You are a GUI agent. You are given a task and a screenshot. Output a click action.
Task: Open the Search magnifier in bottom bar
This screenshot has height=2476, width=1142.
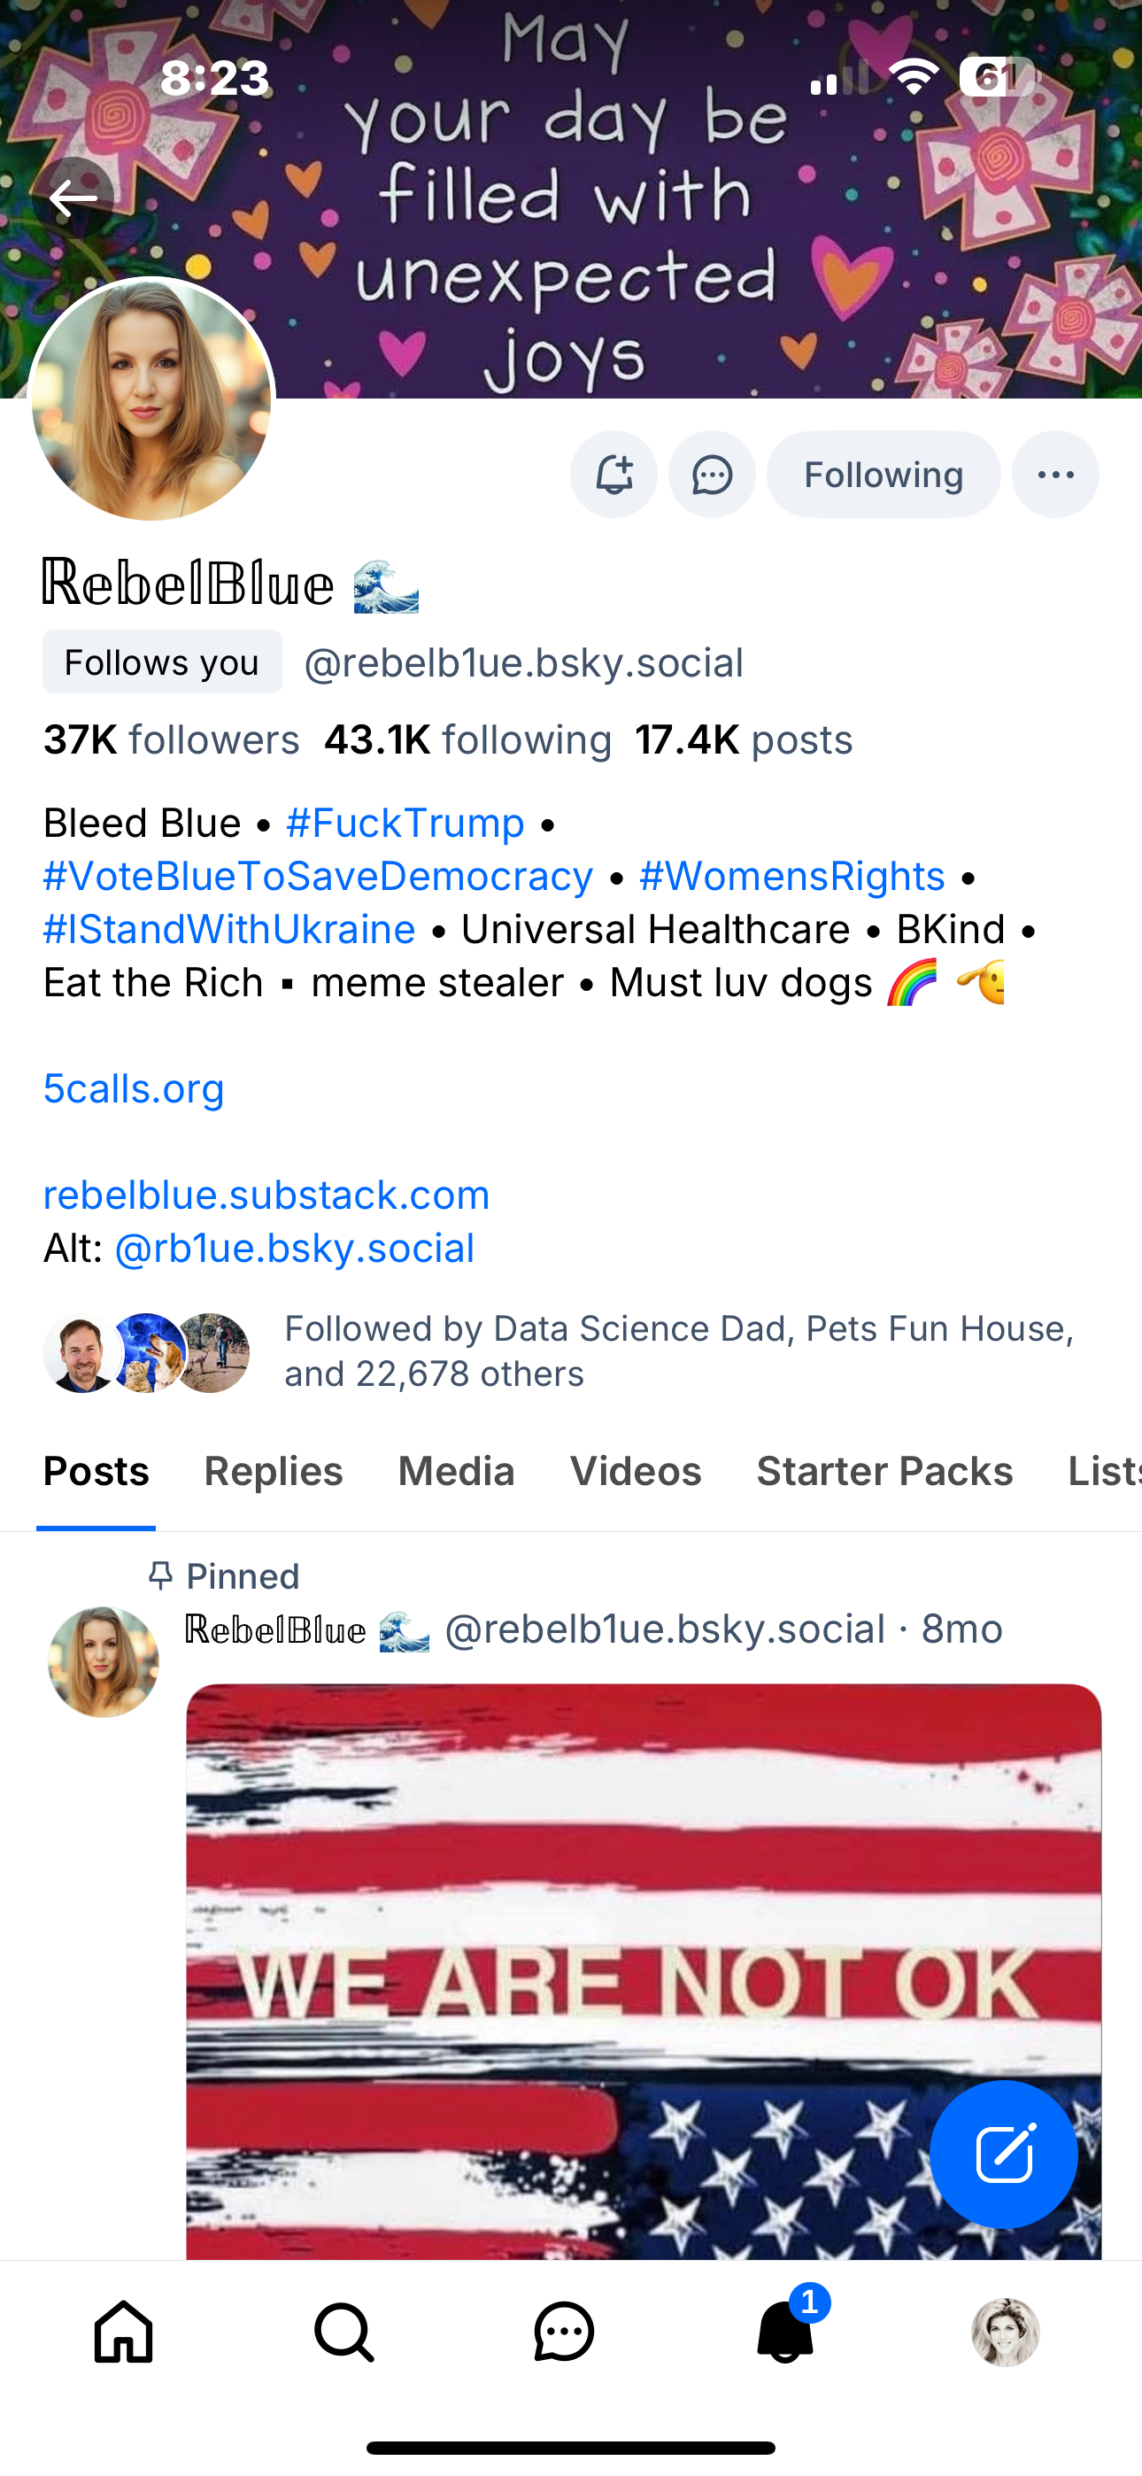(x=344, y=2331)
